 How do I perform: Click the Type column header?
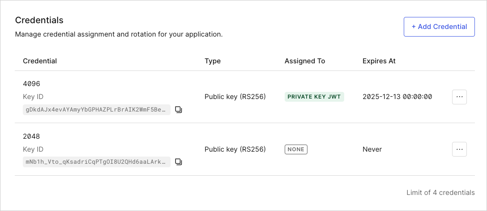click(213, 61)
